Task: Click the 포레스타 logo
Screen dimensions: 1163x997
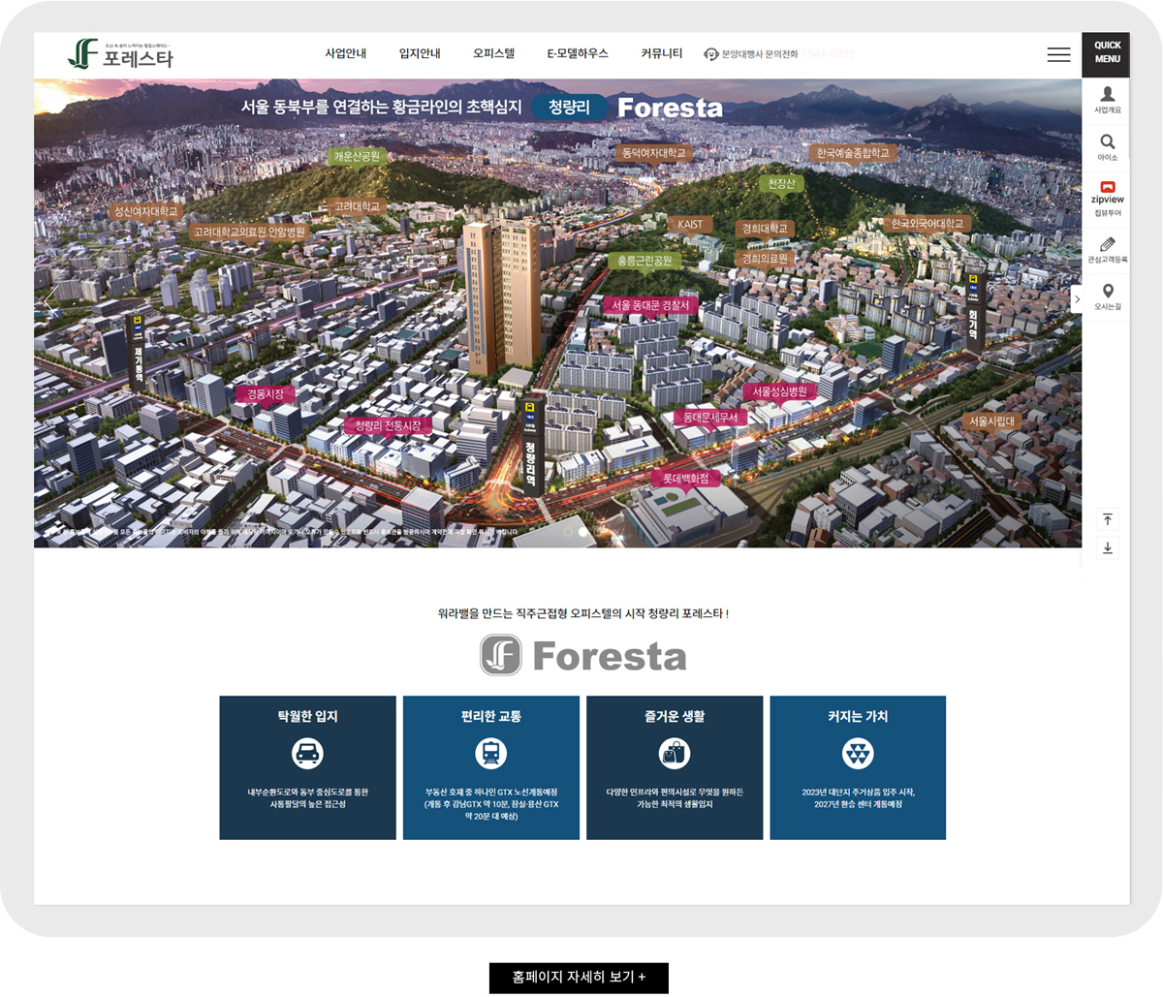Action: 120,54
